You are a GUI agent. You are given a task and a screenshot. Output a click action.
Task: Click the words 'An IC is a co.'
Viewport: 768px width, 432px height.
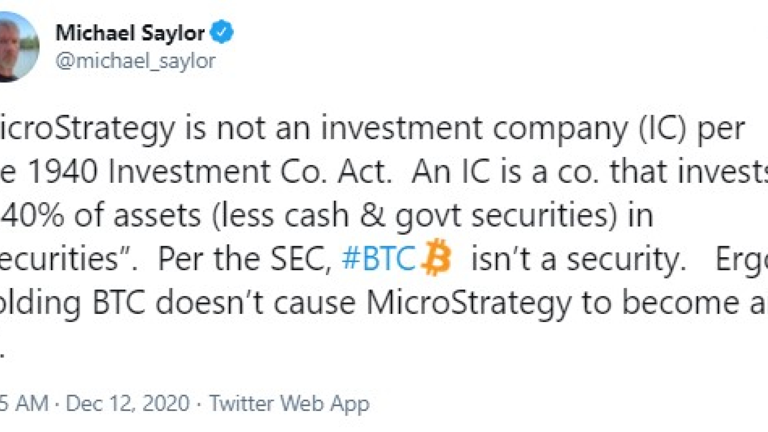505,171
